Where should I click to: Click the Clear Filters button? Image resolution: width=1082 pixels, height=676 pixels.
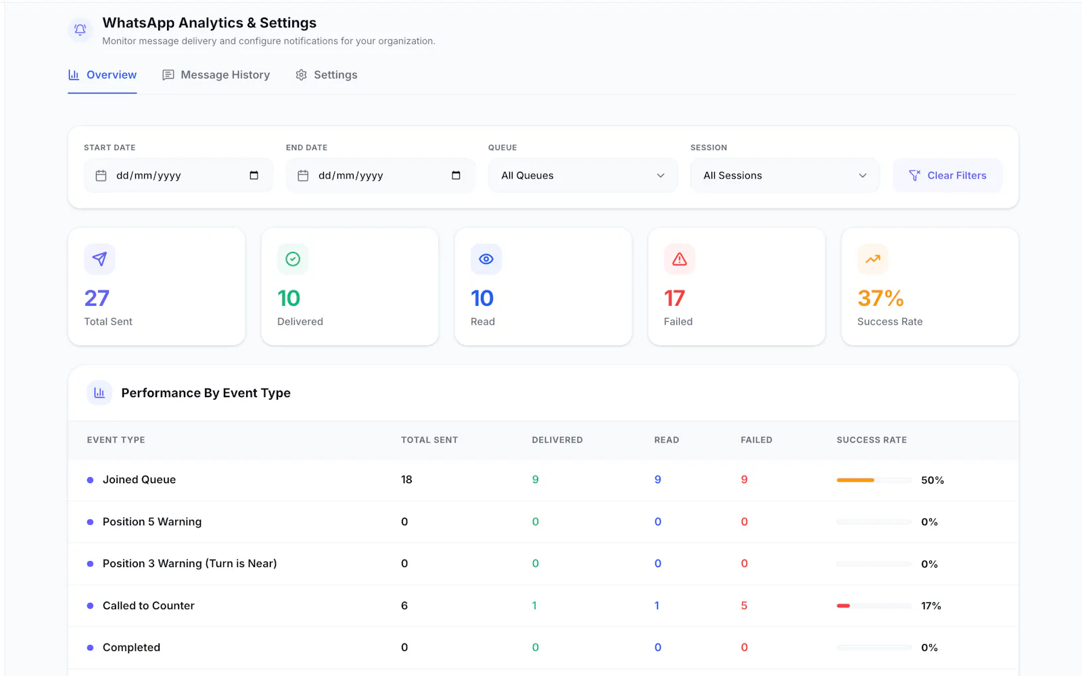[947, 175]
